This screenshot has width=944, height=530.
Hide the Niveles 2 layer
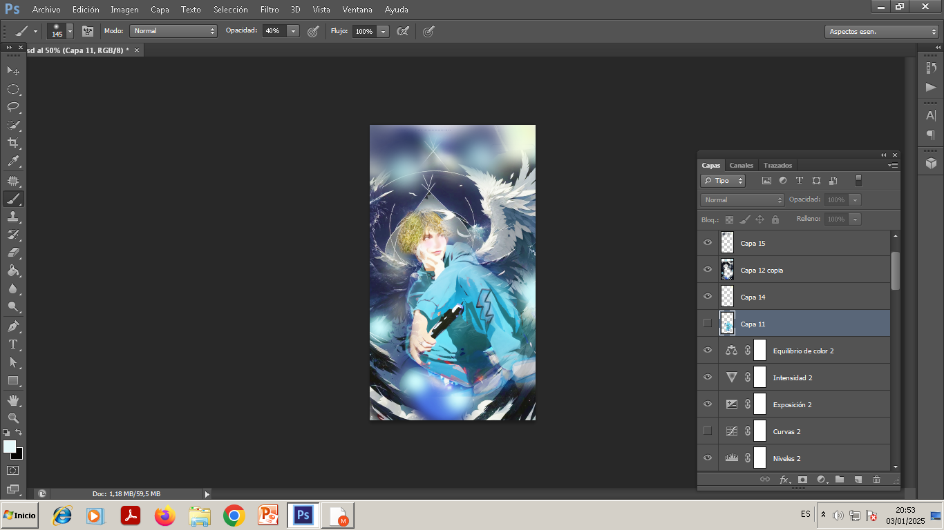707,458
